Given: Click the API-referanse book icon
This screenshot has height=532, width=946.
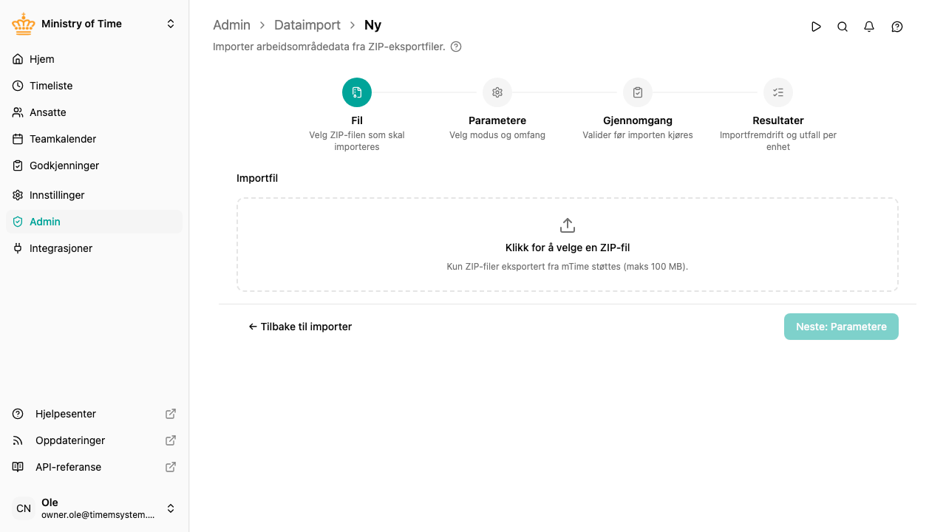Looking at the screenshot, I should click(x=18, y=467).
